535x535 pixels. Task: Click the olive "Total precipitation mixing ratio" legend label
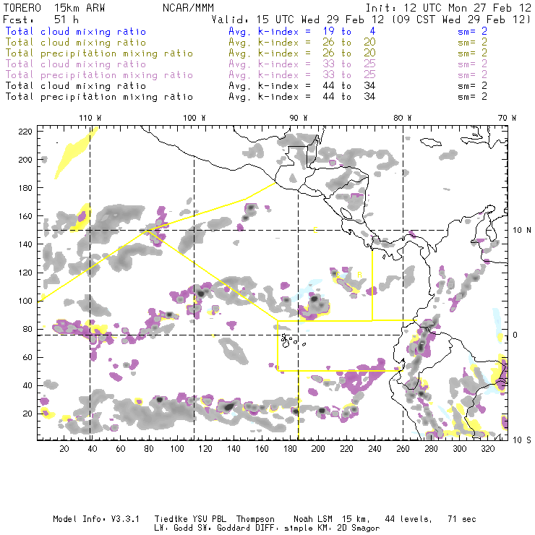(99, 54)
